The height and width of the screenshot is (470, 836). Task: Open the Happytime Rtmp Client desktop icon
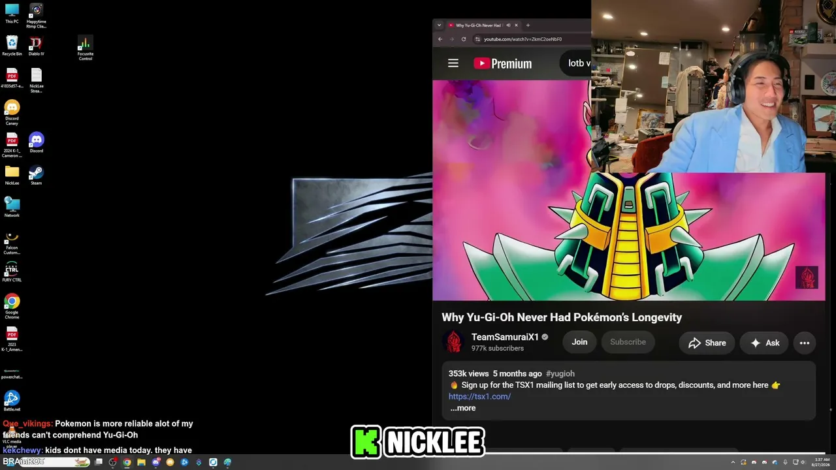coord(37,16)
